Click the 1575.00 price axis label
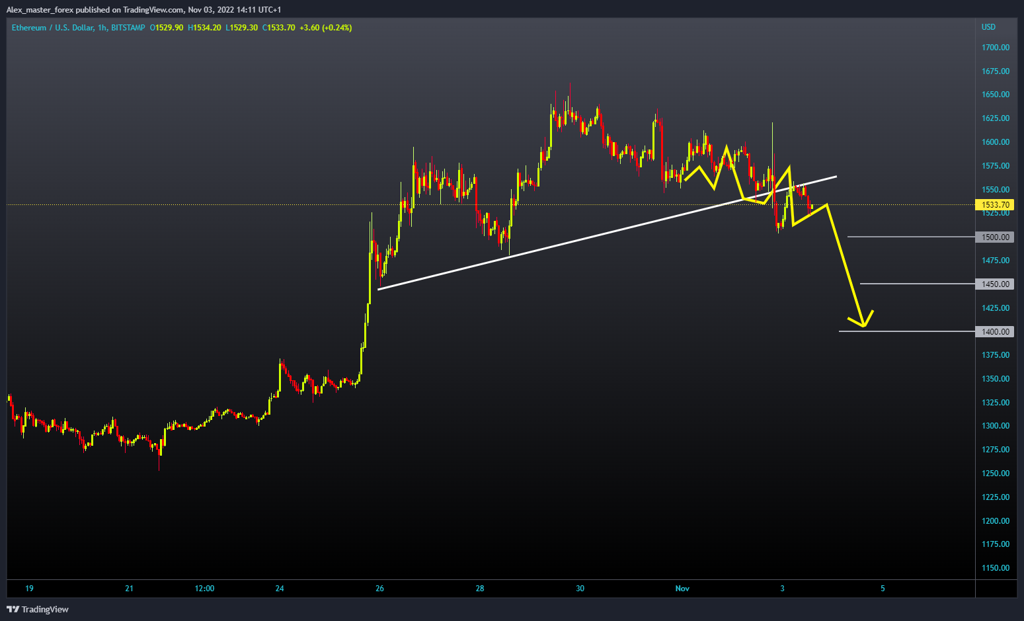 pyautogui.click(x=996, y=166)
